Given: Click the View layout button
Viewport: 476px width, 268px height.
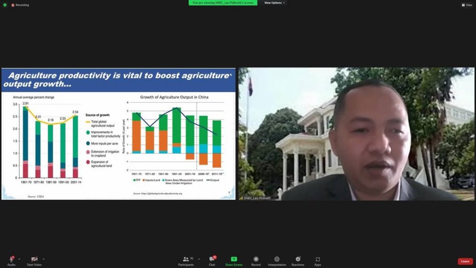Looking at the screenshot, I should click(466, 5).
